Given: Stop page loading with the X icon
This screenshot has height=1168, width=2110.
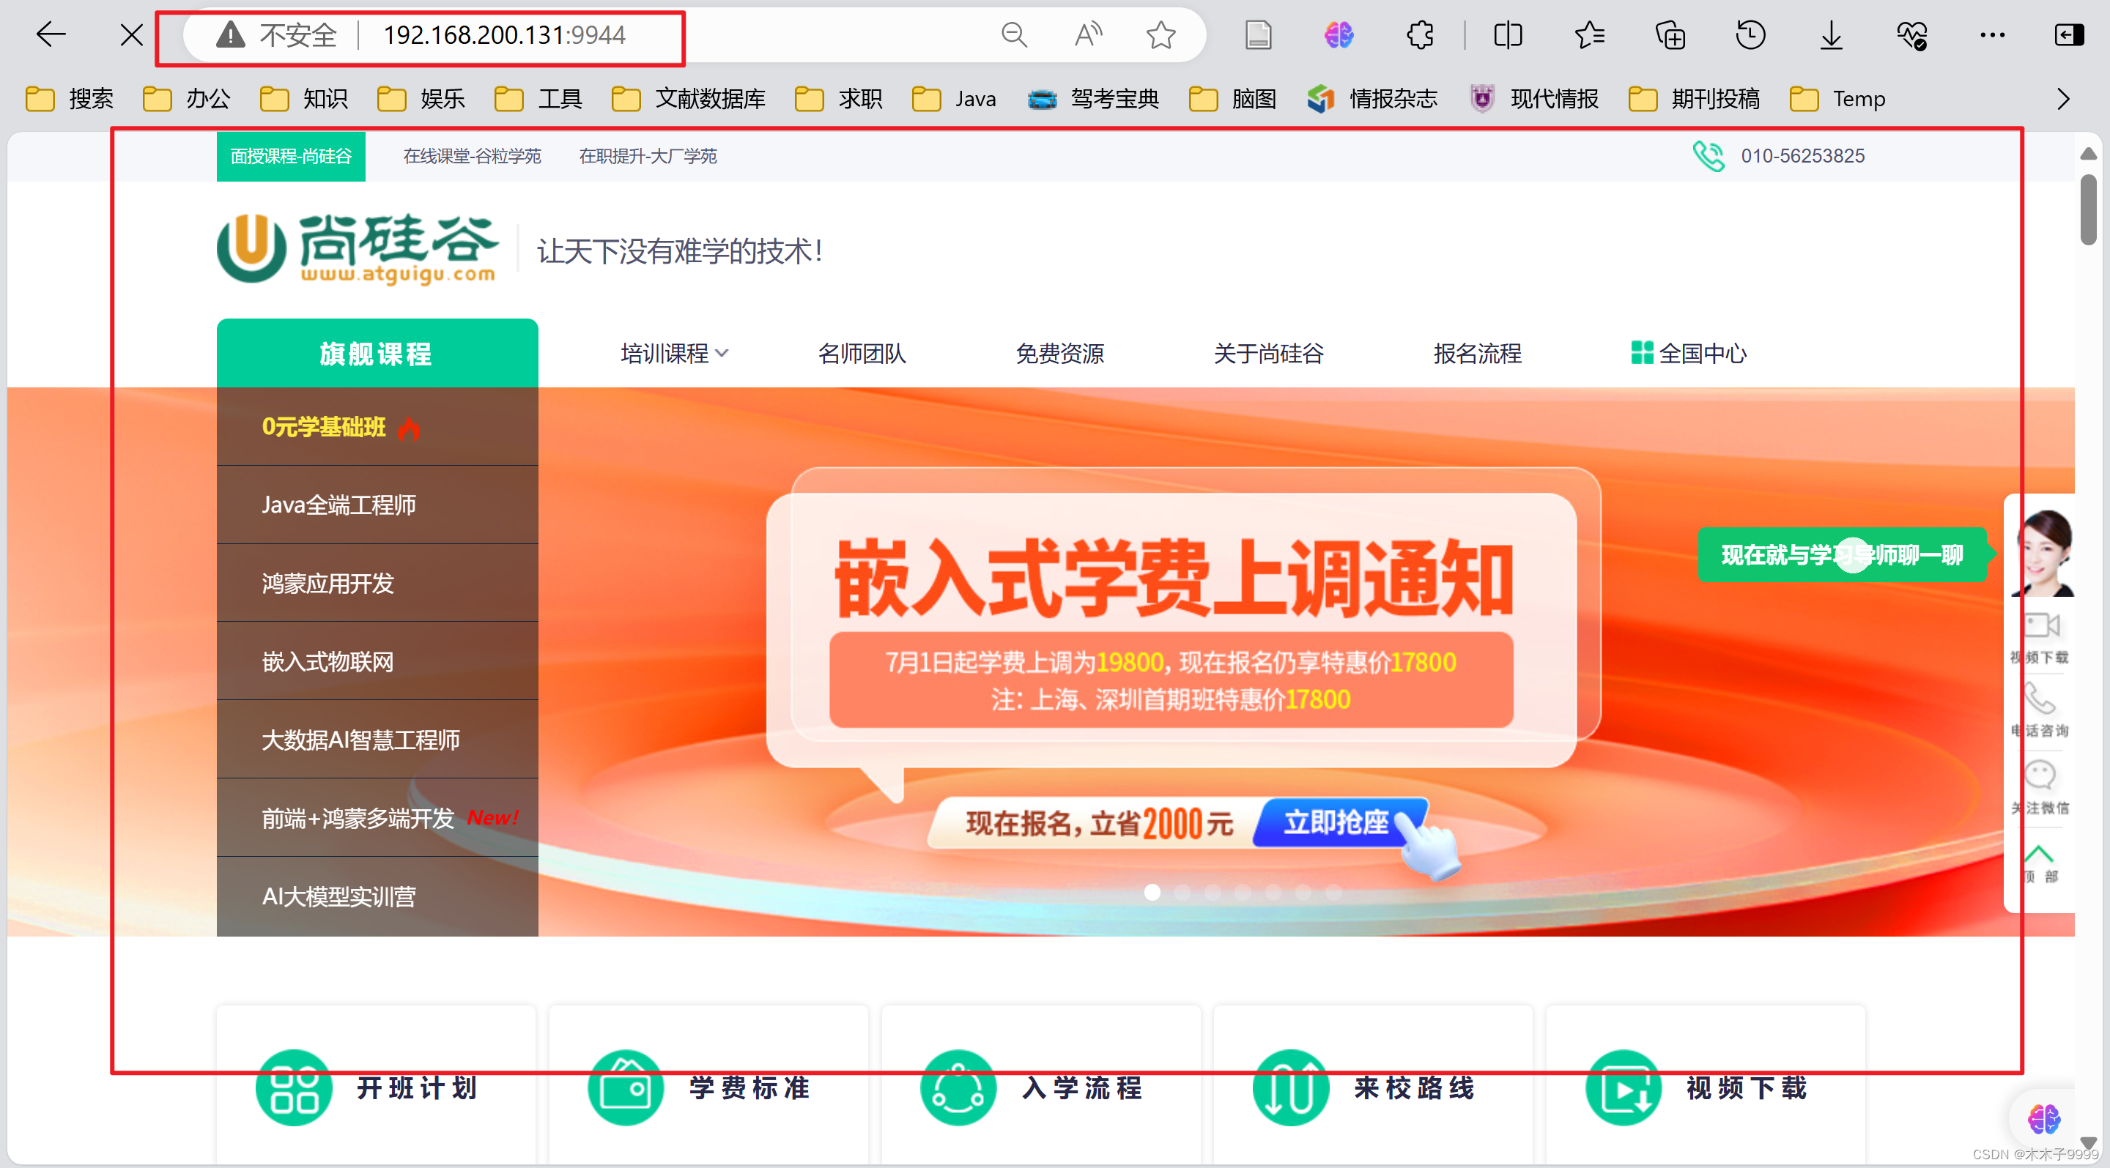Looking at the screenshot, I should (131, 34).
